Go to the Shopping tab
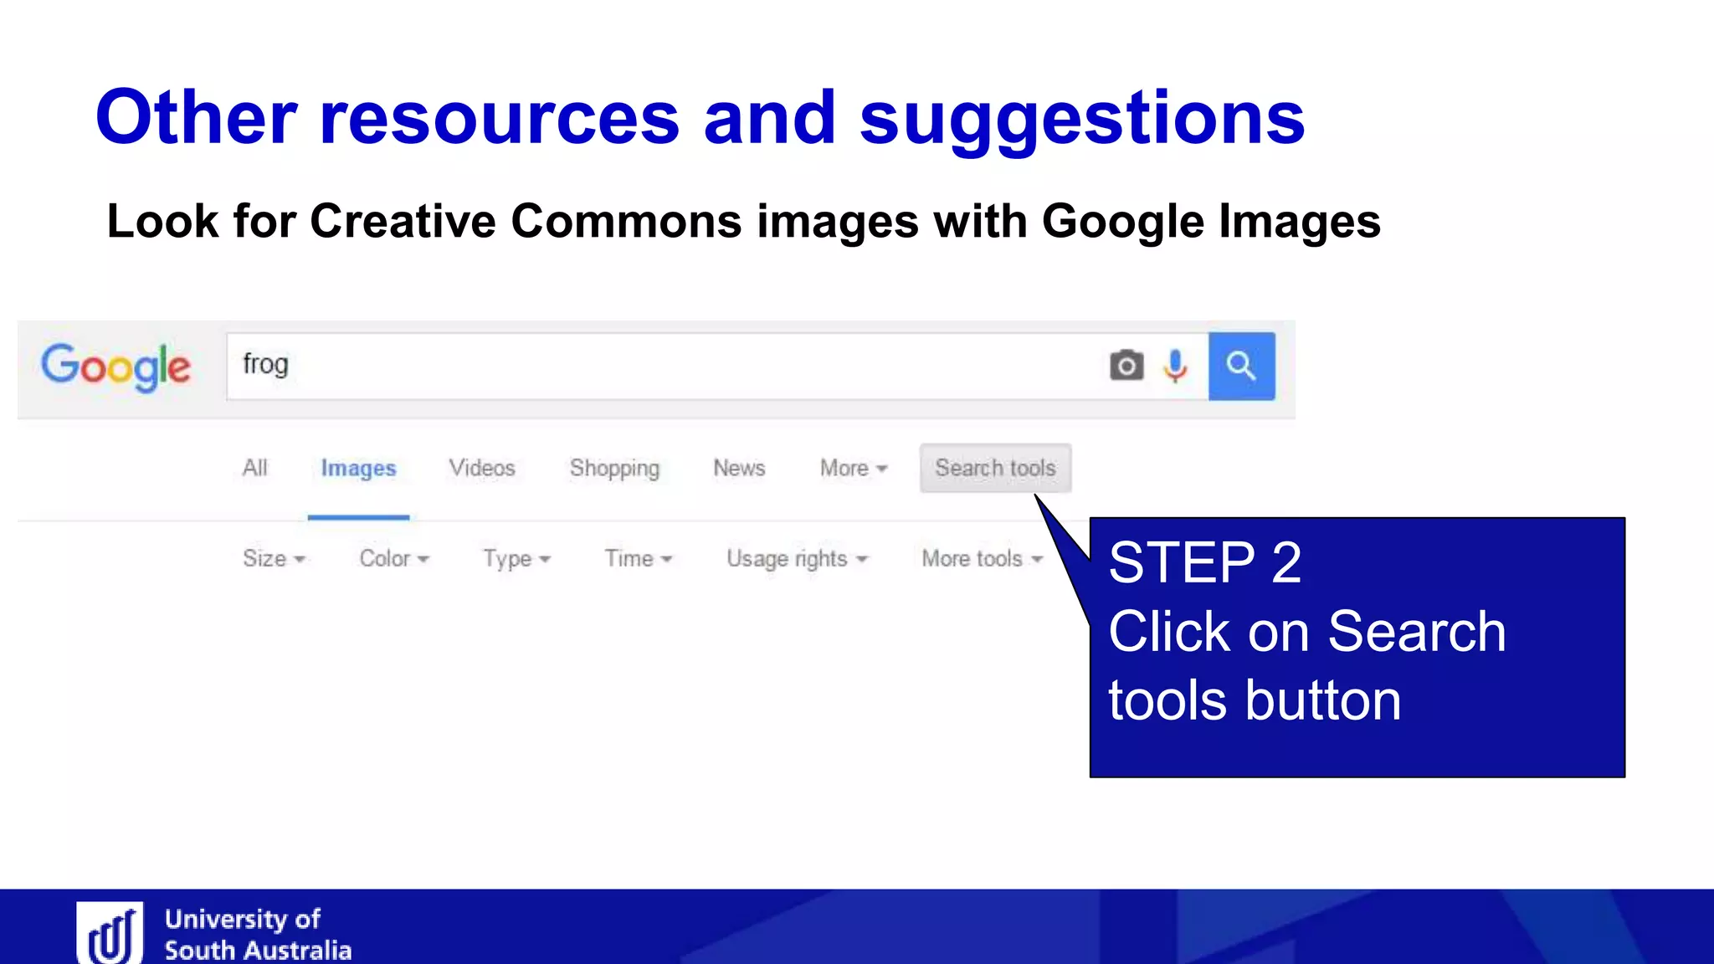Viewport: 1714px width, 964px height. (615, 469)
